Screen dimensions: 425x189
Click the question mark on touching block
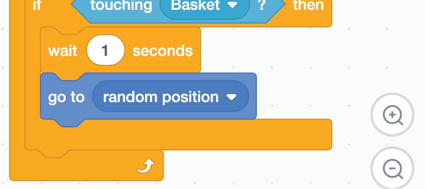pos(262,5)
